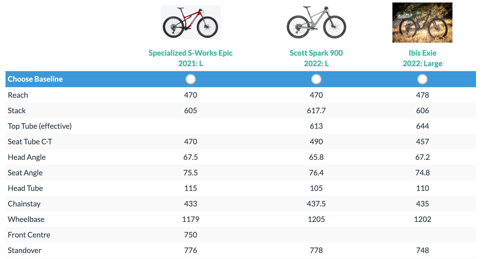
Task: Click the Standover row label
Action: (25, 250)
